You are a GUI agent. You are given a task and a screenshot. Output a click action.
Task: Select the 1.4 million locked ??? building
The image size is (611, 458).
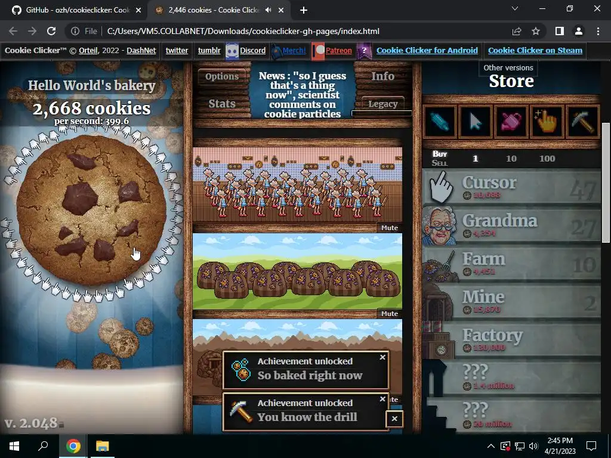(x=511, y=377)
